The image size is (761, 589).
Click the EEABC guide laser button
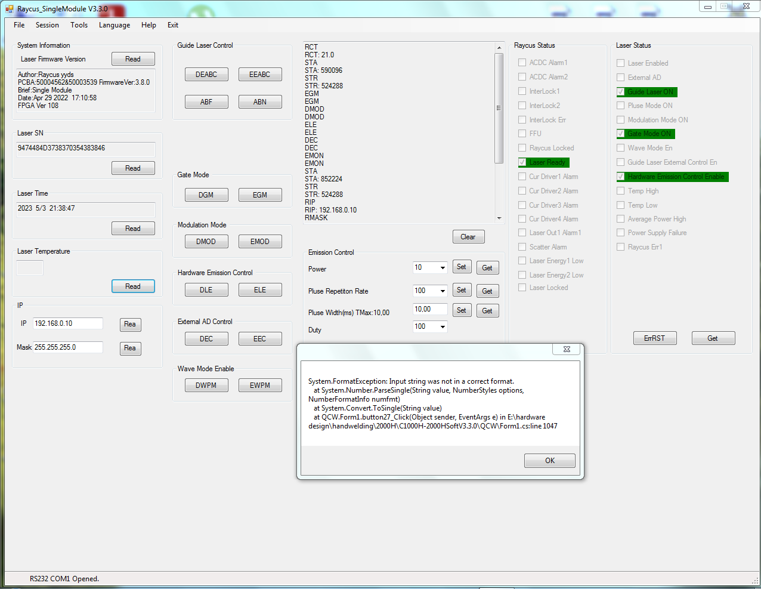pyautogui.click(x=260, y=75)
